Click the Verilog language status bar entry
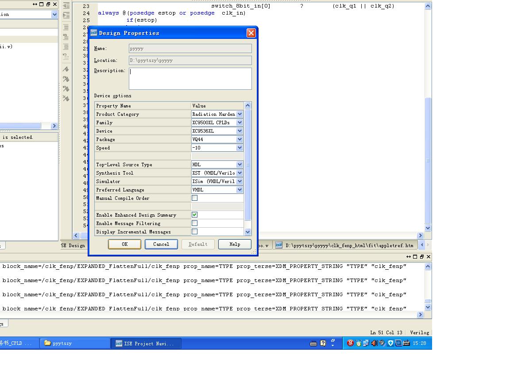Screen dimensions: 510x382 (x=420, y=332)
